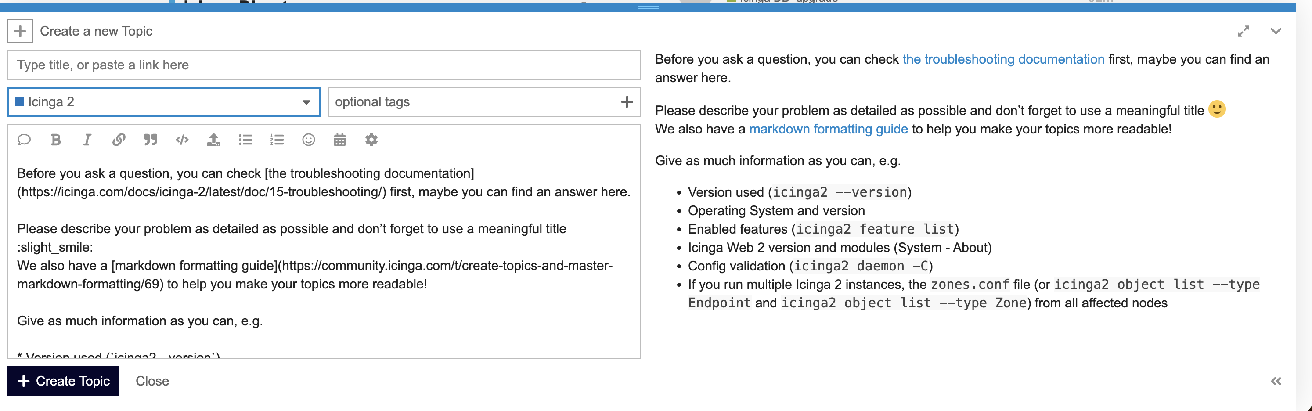
Task: Insert date and time with calendar icon
Action: coord(340,140)
